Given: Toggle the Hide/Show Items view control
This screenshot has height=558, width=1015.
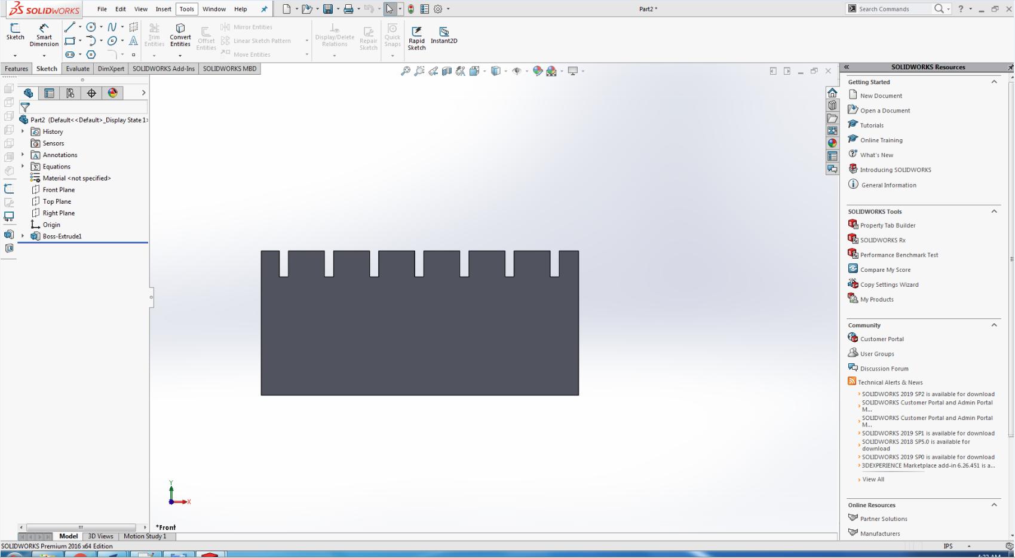Looking at the screenshot, I should [x=517, y=71].
